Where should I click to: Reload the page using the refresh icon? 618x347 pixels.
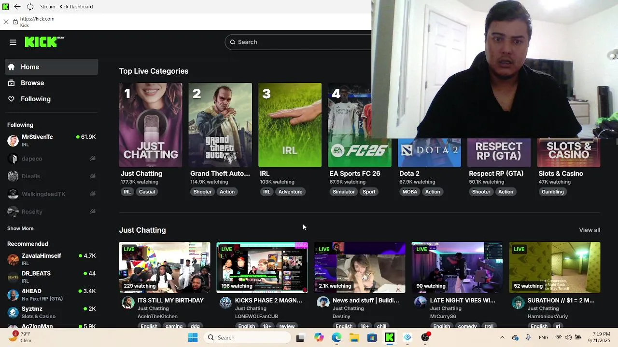30,7
